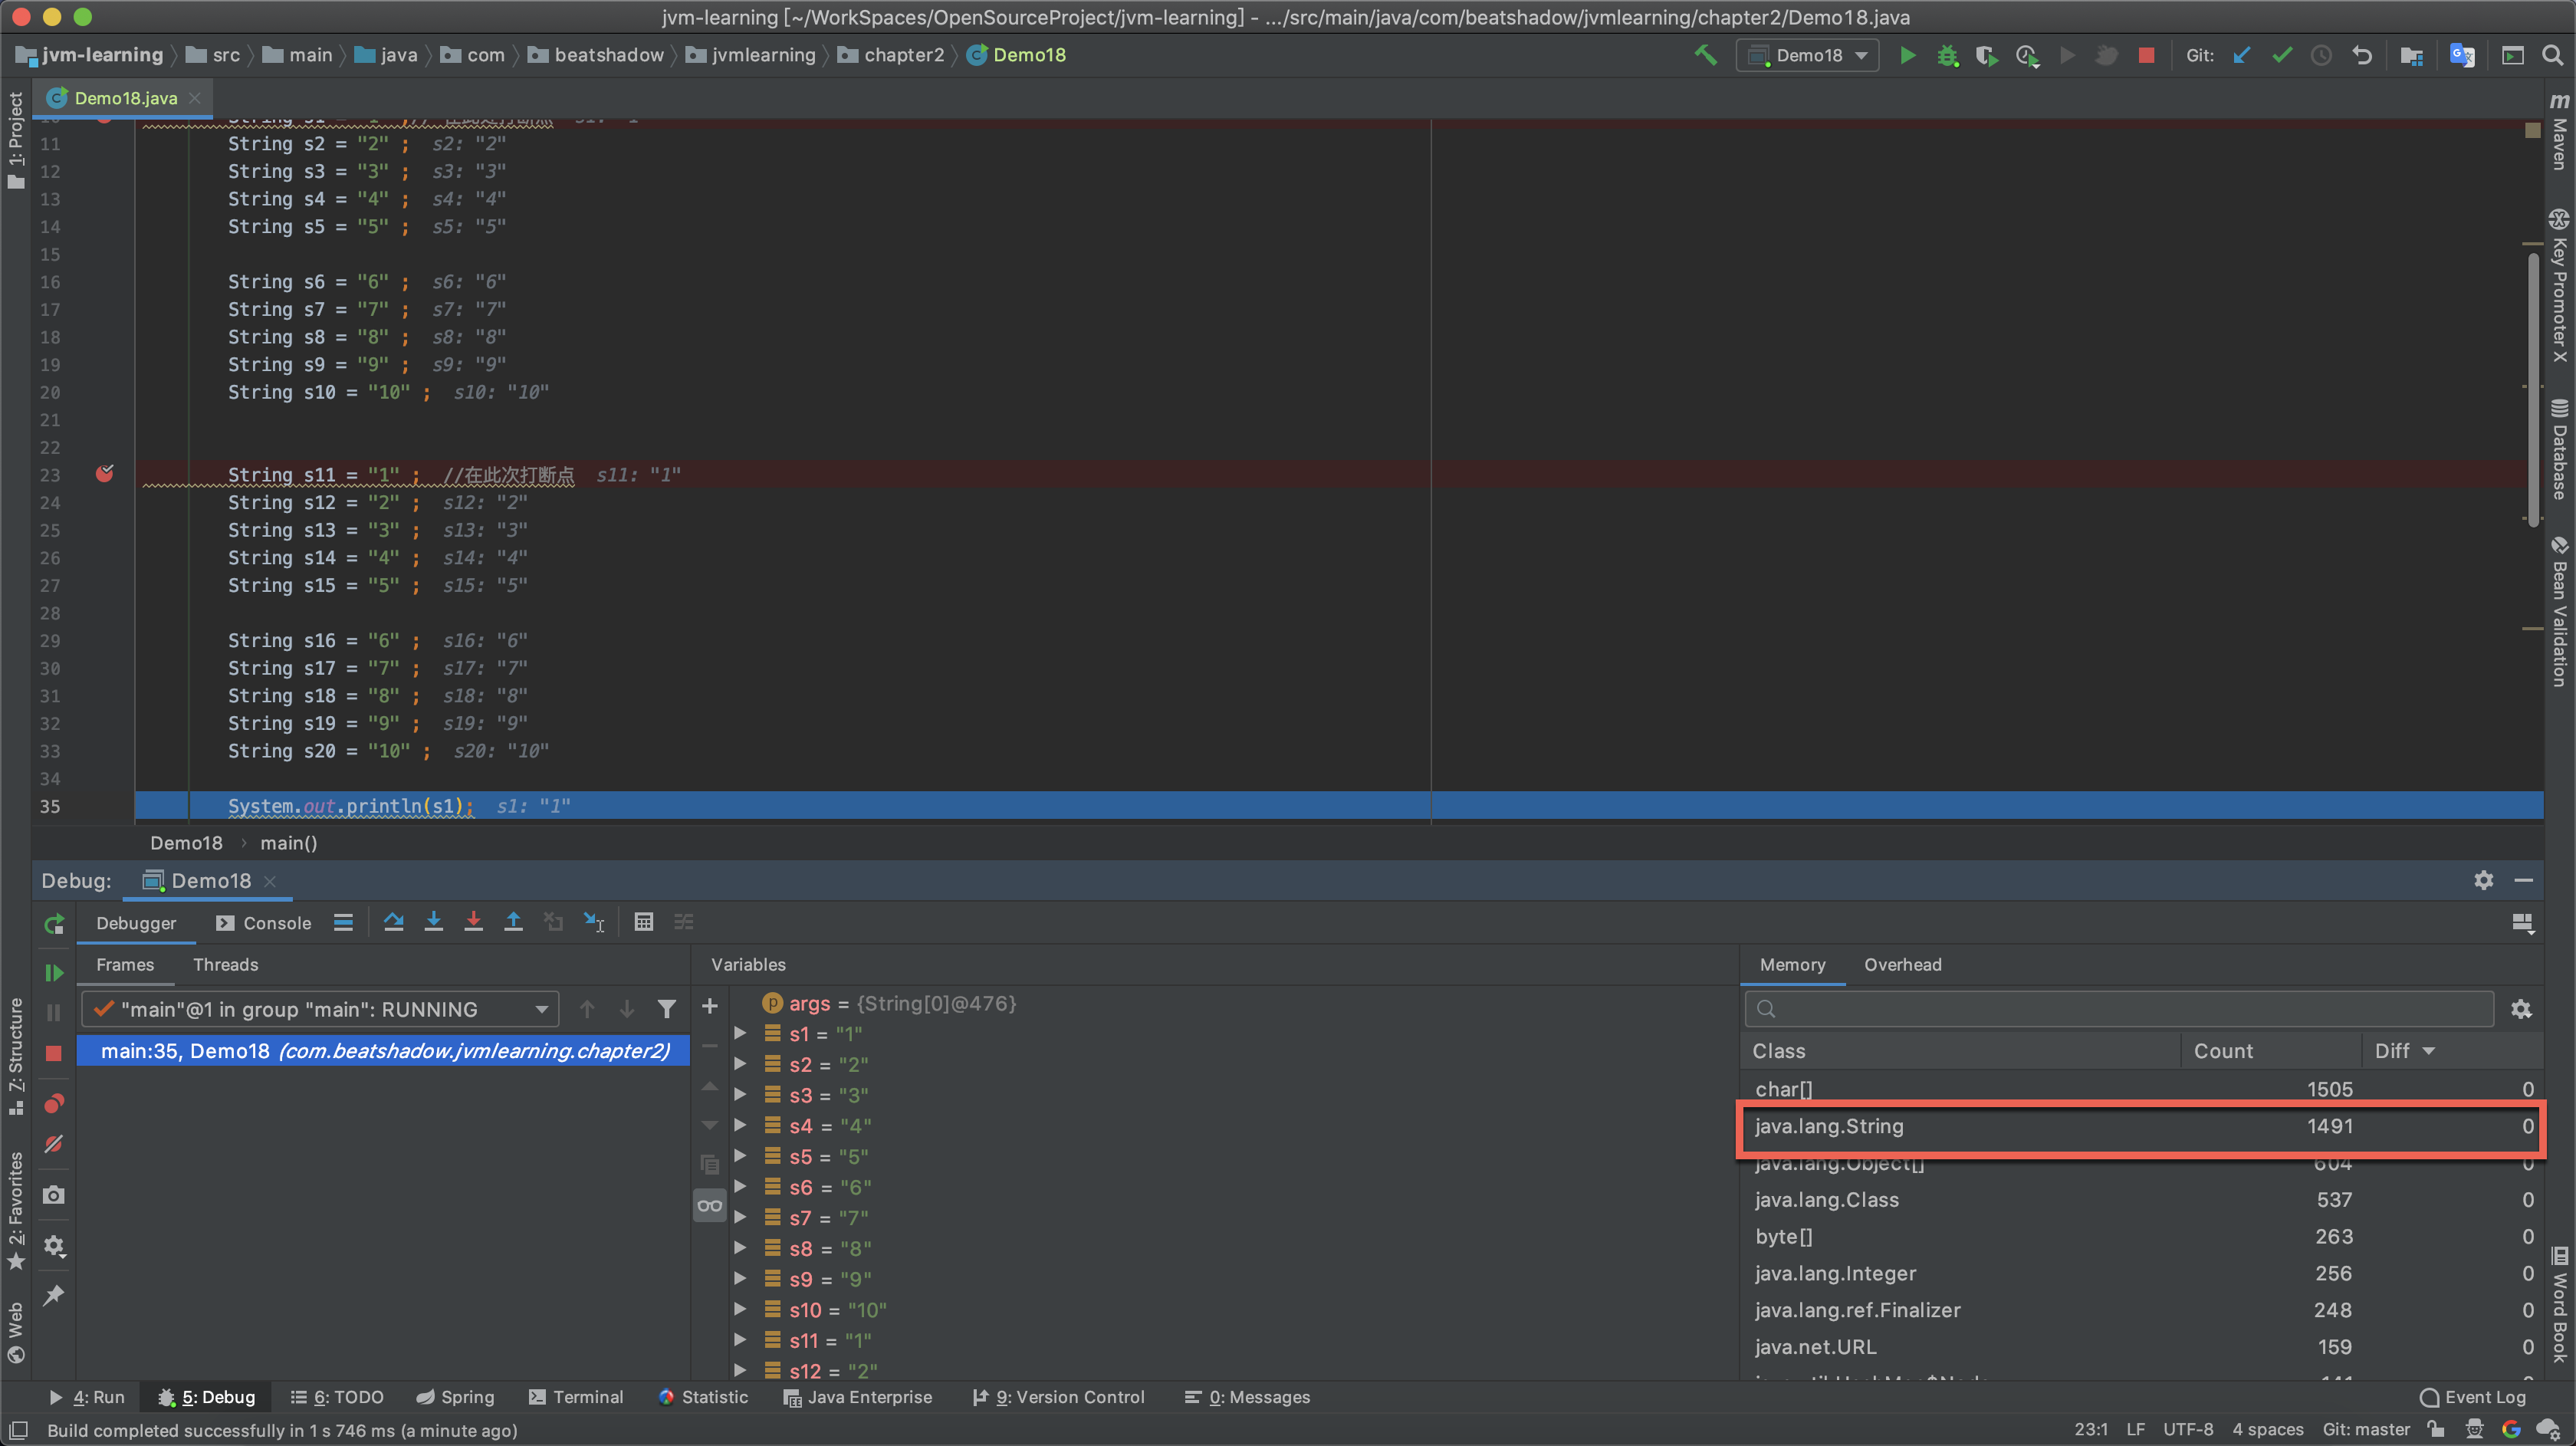Image resolution: width=2576 pixels, height=1446 pixels.
Task: Update project from Git blue arrow
Action: pyautogui.click(x=2241, y=55)
